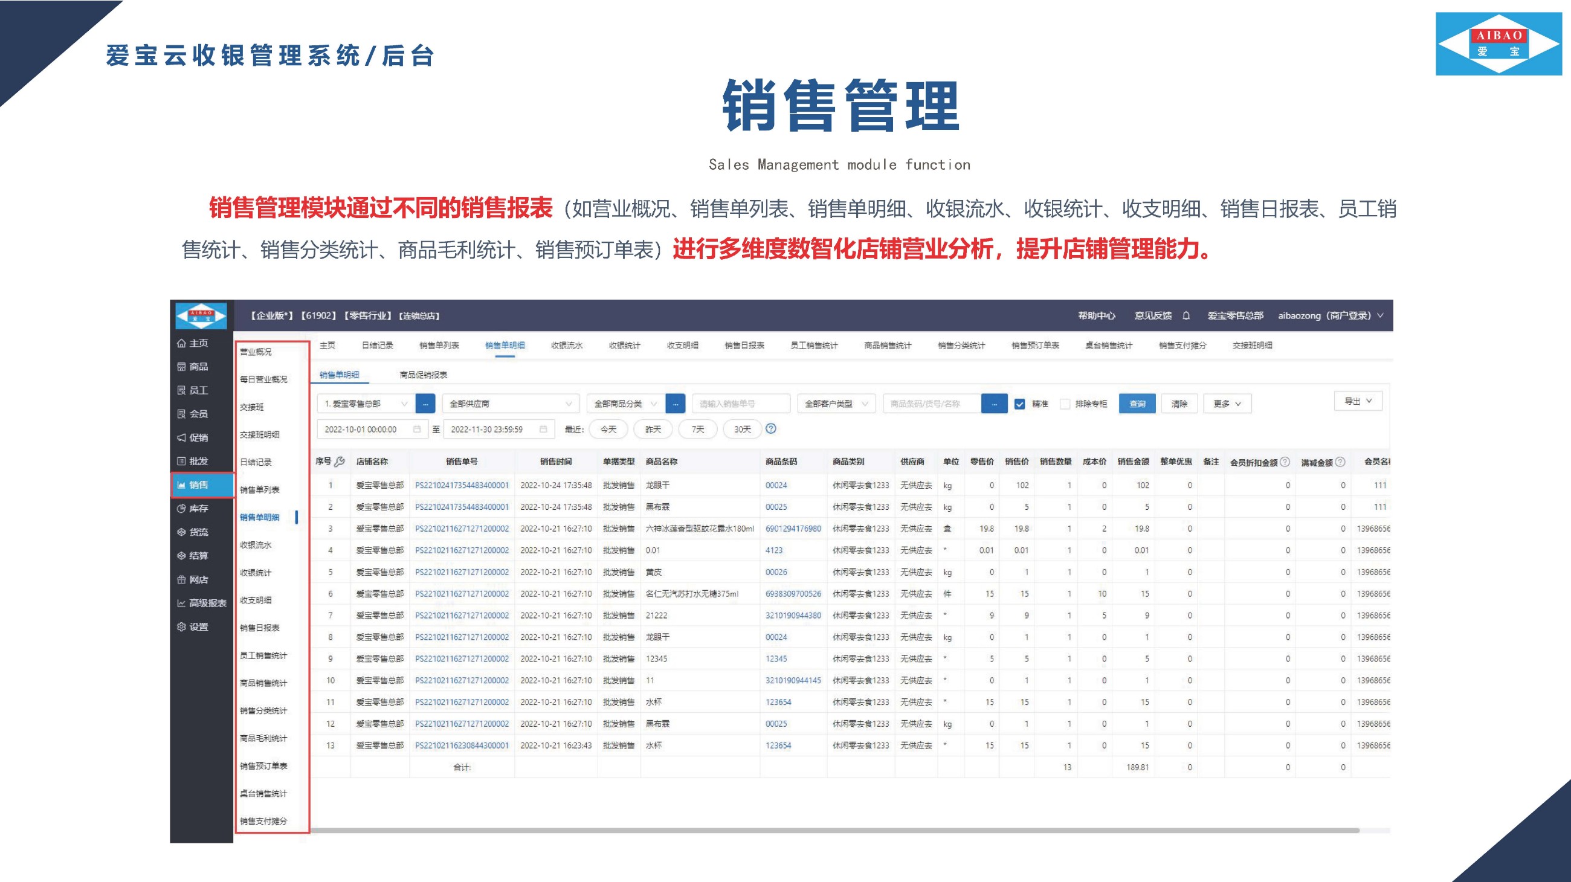Expand the 导出 export dropdown
This screenshot has height=882, width=1571.
1358,401
